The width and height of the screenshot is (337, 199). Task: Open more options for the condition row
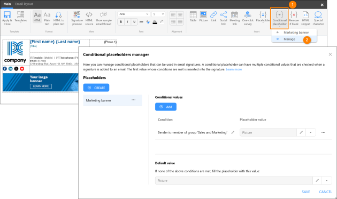[323, 132]
